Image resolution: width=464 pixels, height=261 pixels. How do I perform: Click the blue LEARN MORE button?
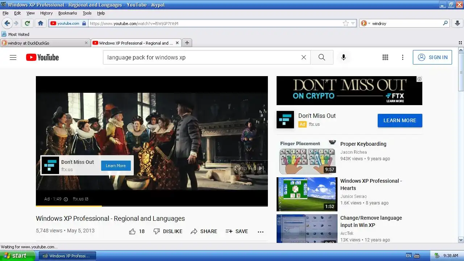(400, 120)
